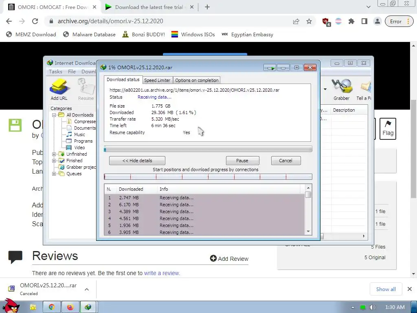Open the uBlock shield extension icon
417x313 pixels.
coord(326,22)
